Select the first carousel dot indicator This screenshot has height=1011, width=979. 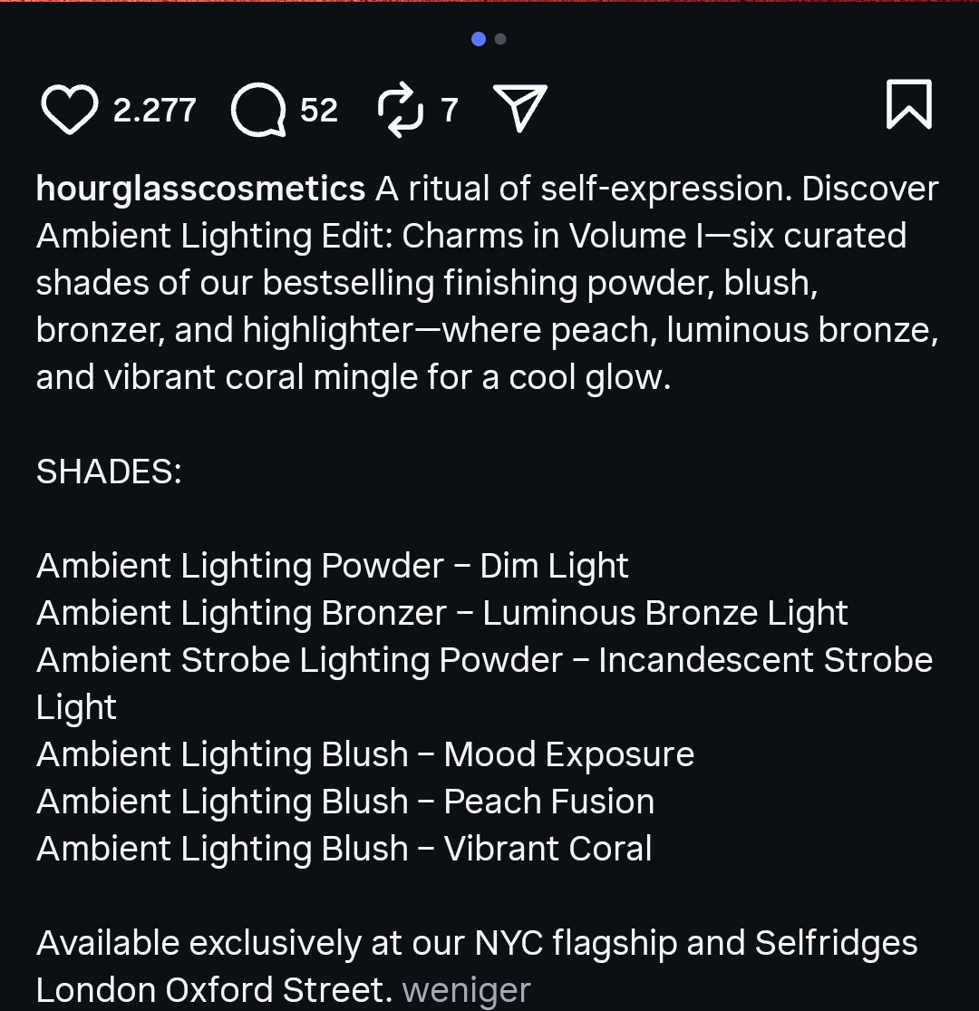[x=479, y=39]
